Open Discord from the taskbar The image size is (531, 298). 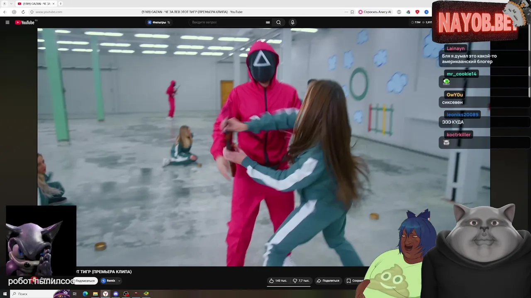[116, 294]
